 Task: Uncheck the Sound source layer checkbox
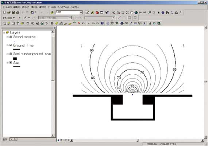coord(11,37)
